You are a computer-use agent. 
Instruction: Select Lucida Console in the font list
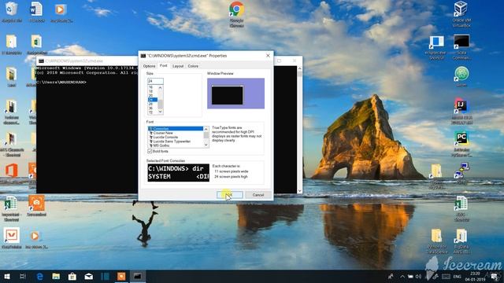(176, 137)
